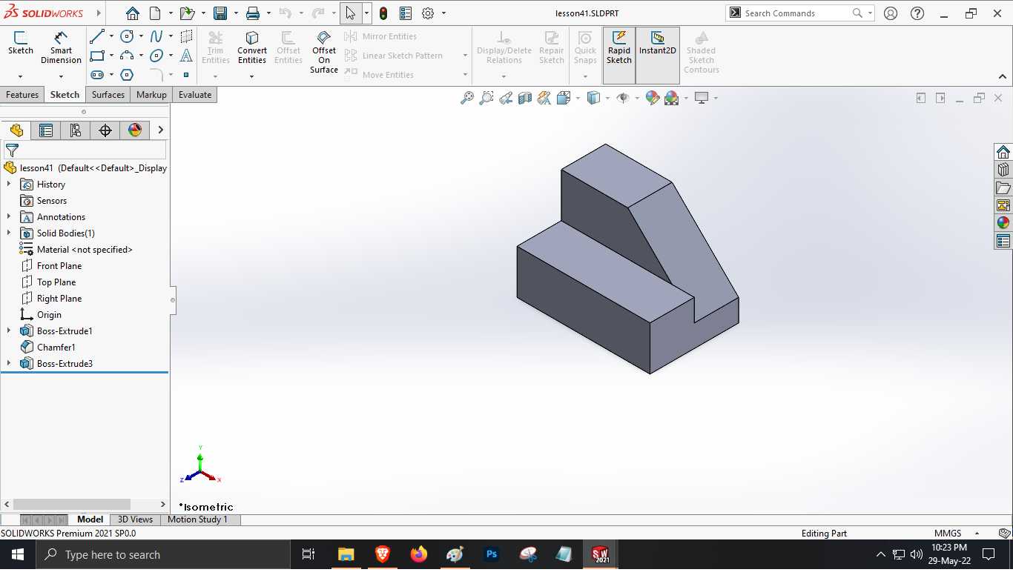The image size is (1013, 578).
Task: Switch to the Evaluate tab
Action: [x=195, y=95]
